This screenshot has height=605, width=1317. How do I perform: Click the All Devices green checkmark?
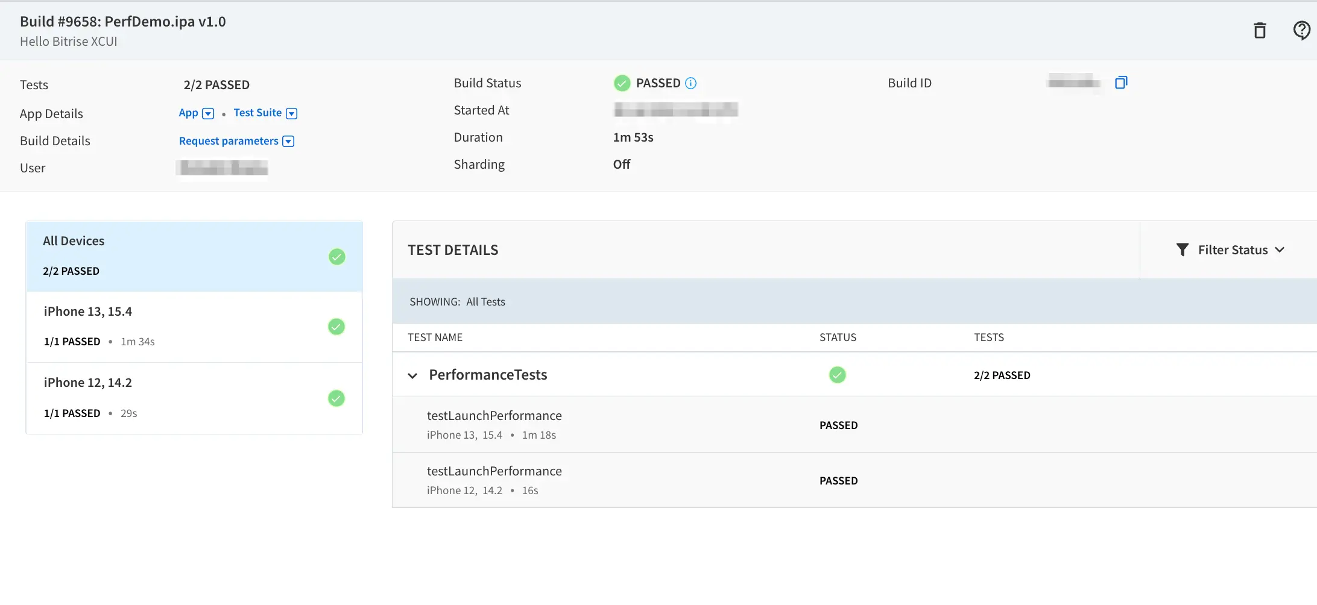[x=336, y=257]
